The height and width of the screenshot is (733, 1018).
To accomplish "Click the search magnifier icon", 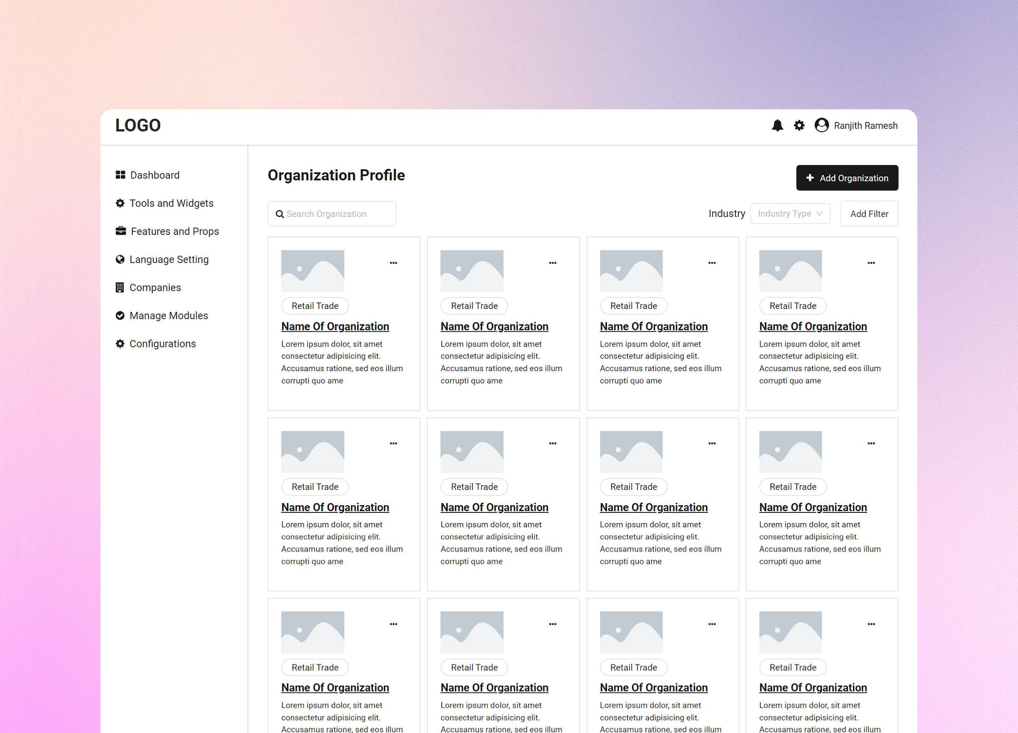I will point(279,214).
